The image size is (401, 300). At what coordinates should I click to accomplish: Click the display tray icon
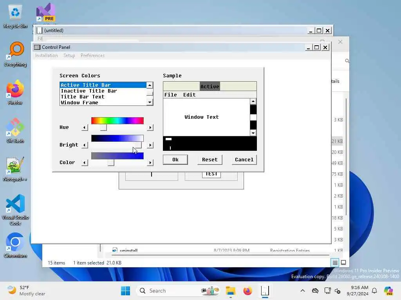[327, 291]
